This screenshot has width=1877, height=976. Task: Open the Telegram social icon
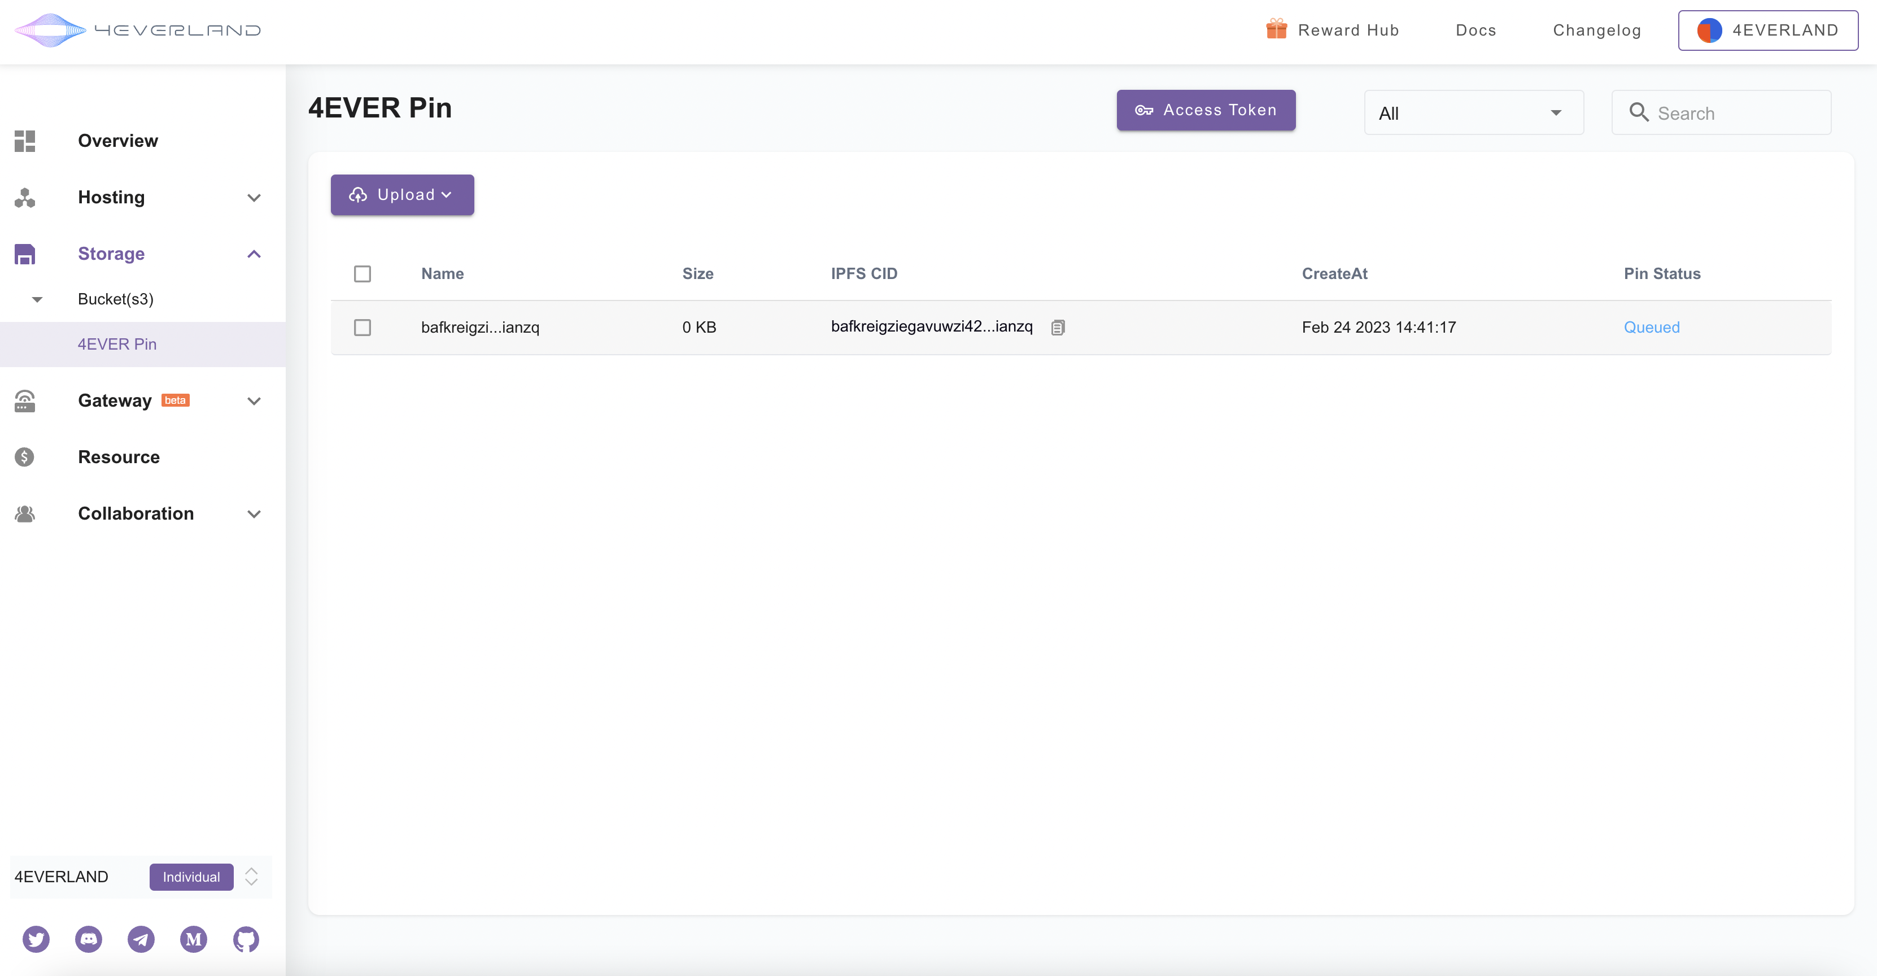pos(141,939)
